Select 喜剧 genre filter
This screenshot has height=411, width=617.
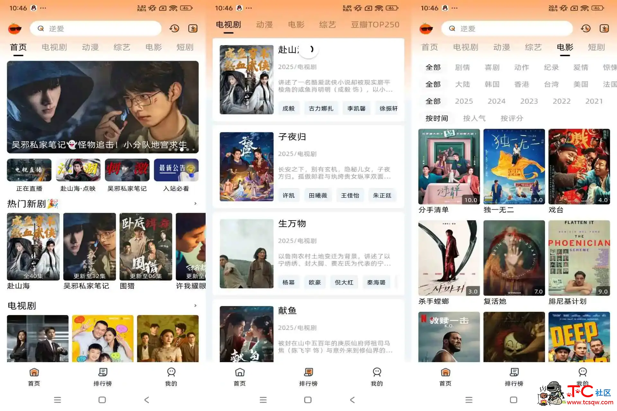pos(492,67)
